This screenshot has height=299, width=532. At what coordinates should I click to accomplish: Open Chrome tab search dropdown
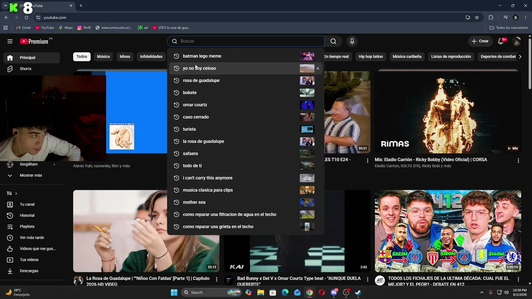point(5,6)
